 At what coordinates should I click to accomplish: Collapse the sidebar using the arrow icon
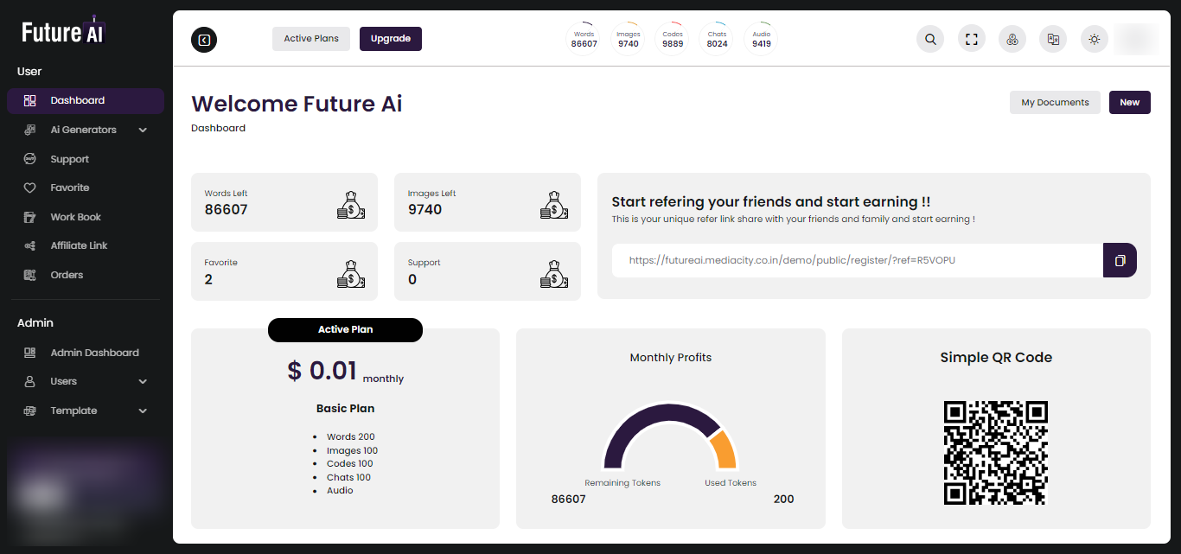pyautogui.click(x=204, y=39)
